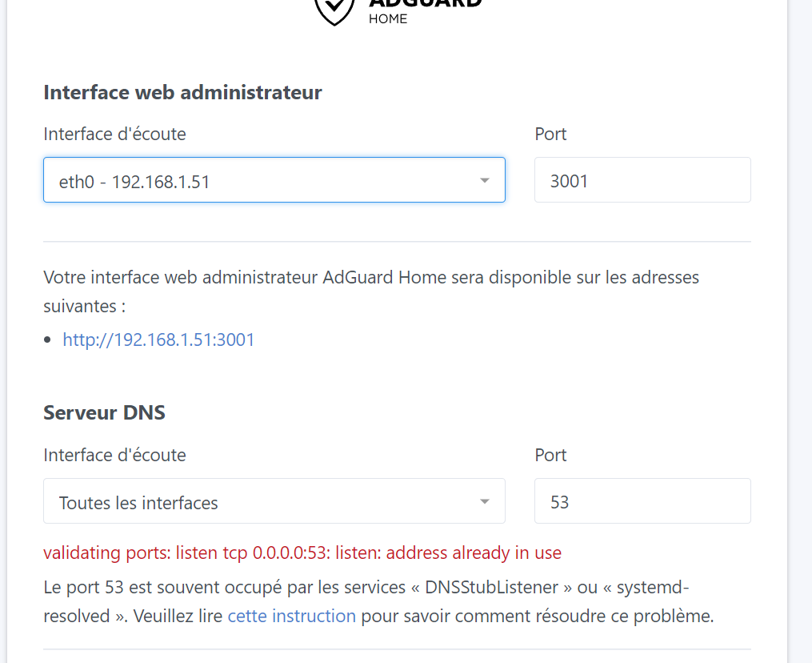Open the http://192.168.1.51:3001 link
812x663 pixels.
tap(158, 340)
